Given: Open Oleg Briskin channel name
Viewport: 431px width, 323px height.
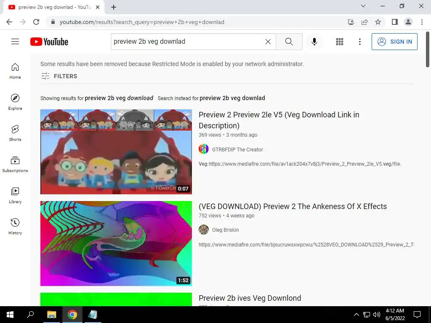Looking at the screenshot, I should click(x=226, y=230).
